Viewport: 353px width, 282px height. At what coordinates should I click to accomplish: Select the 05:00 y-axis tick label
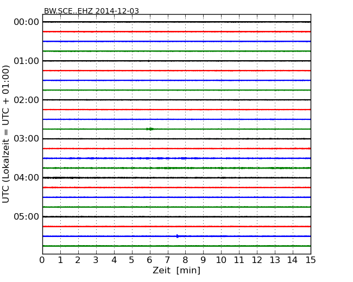tap(26, 217)
